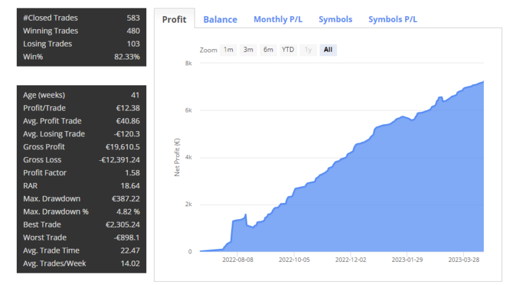Click the Profit Factor row
Viewport: 513px width, 285px height.
tap(82, 173)
